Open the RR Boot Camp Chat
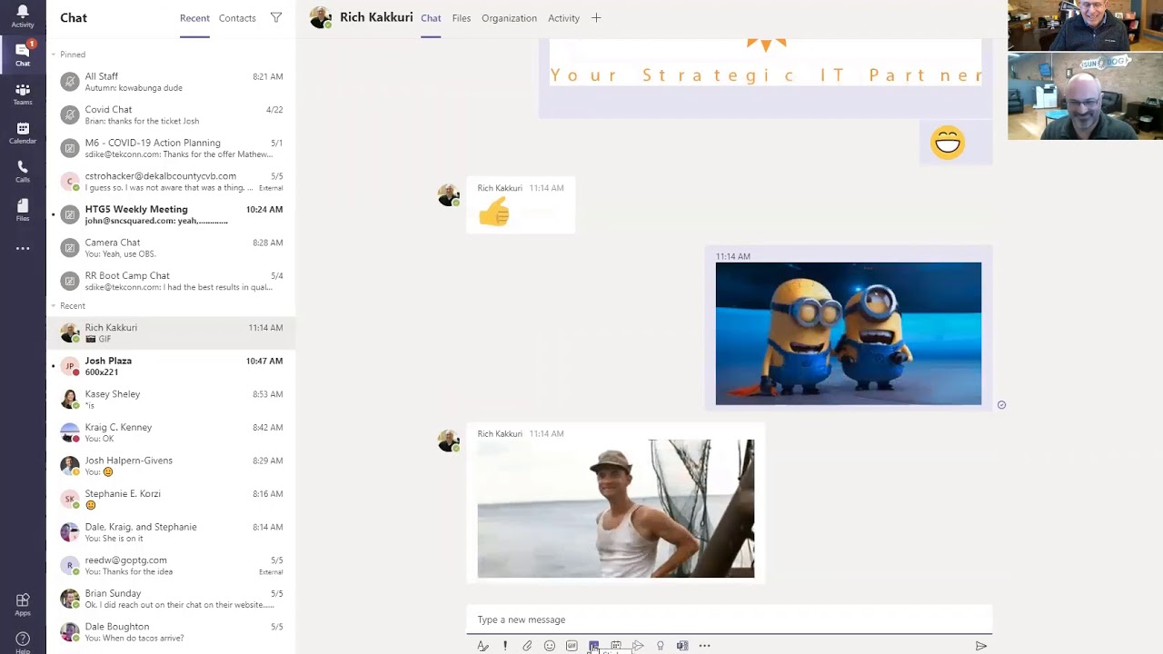1163x654 pixels. coord(171,281)
